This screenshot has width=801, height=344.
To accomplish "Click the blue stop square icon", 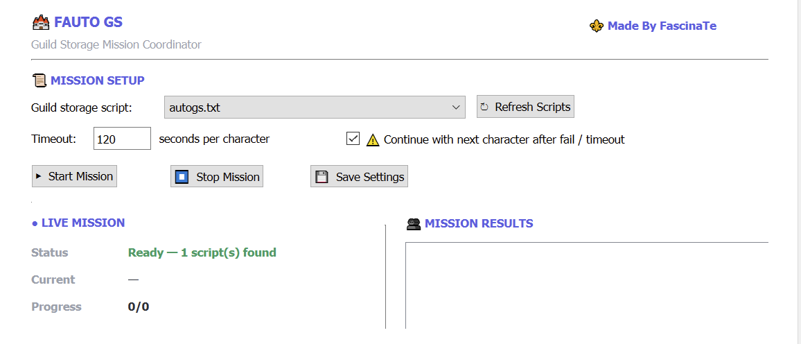I will tap(182, 177).
